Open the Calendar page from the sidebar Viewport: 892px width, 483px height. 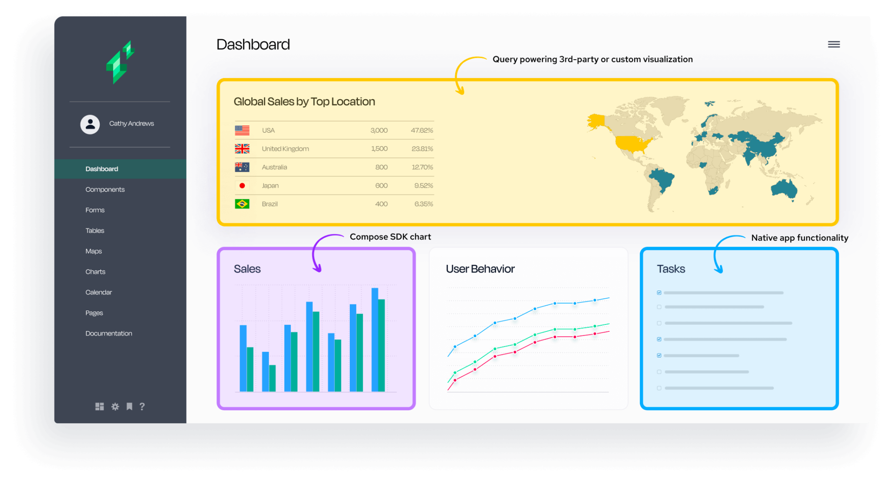[x=98, y=292]
